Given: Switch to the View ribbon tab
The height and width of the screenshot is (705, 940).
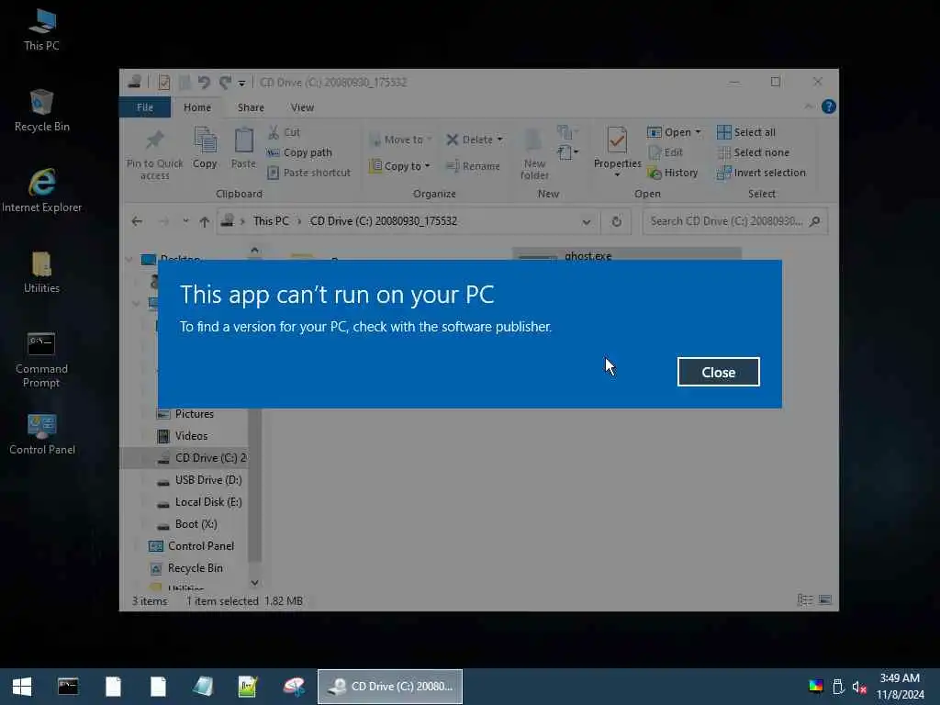Looking at the screenshot, I should (302, 107).
